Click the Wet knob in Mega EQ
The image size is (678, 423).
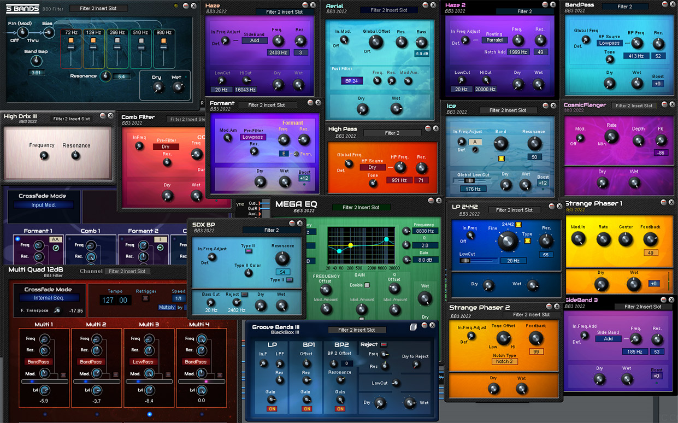pos(425,298)
